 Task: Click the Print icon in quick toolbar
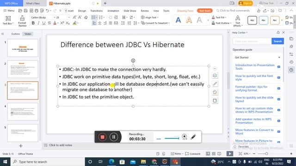tap(37, 11)
